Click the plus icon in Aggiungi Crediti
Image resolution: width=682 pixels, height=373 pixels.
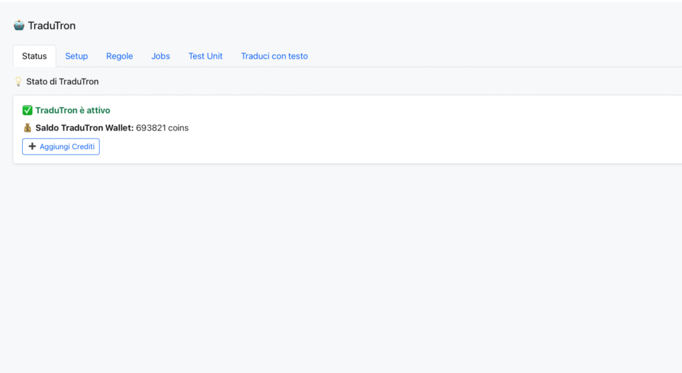pyautogui.click(x=32, y=147)
